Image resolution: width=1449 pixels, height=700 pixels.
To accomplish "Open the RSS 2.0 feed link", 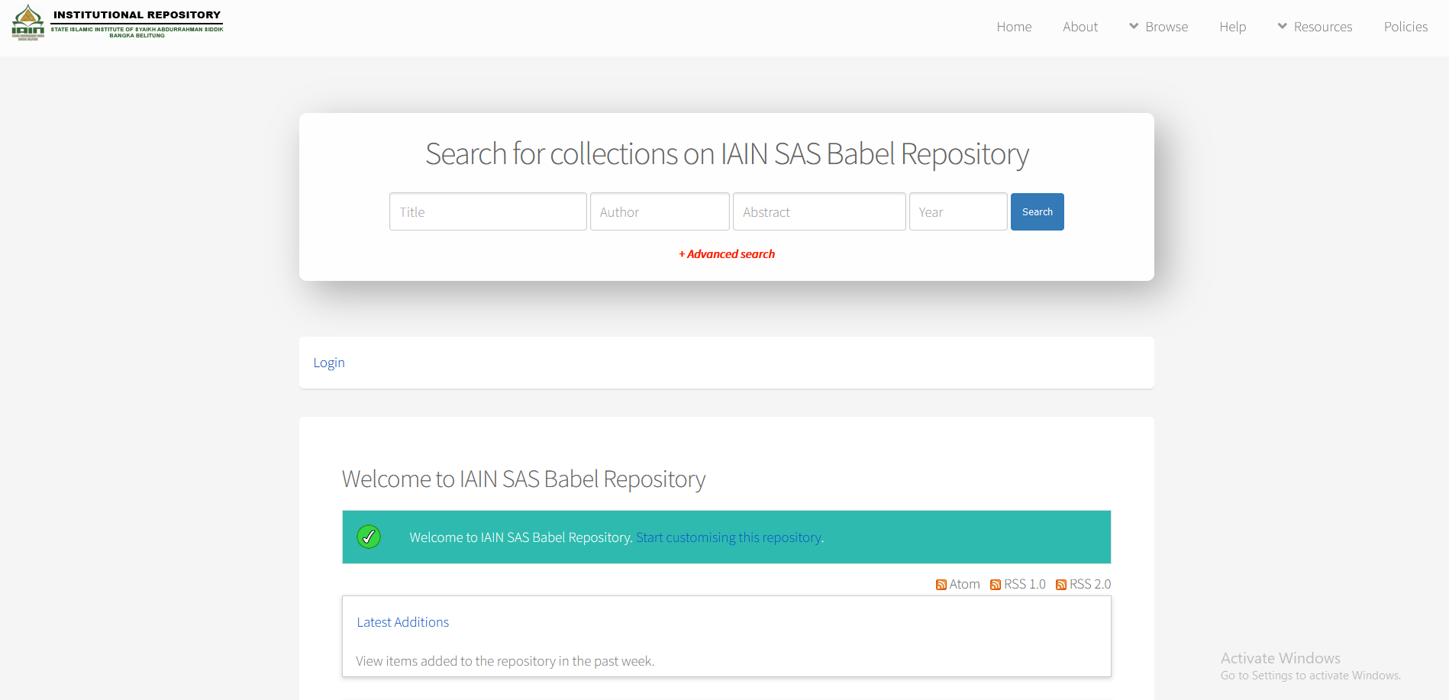I will pyautogui.click(x=1090, y=584).
